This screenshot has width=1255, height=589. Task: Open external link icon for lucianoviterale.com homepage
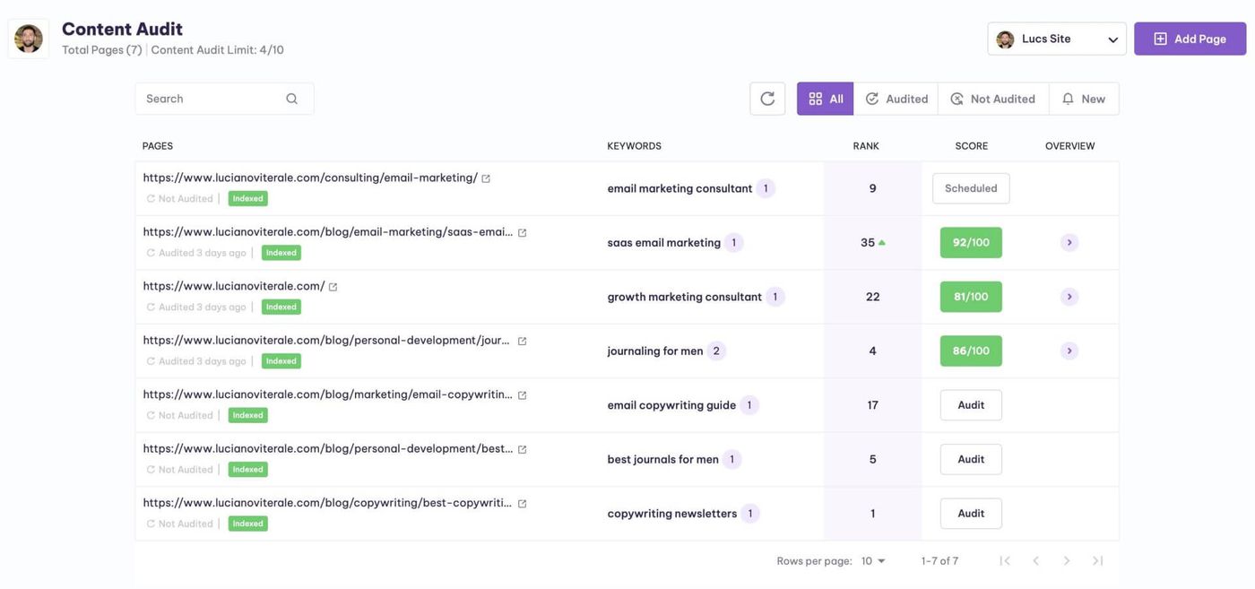tap(333, 287)
